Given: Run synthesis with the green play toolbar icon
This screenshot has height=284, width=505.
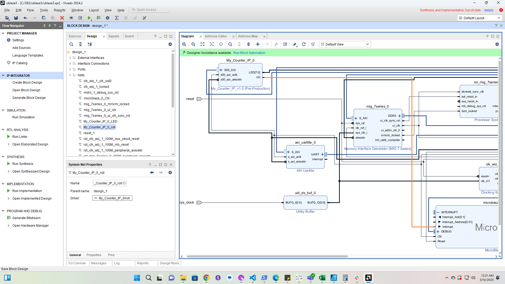Looking at the screenshot, I should [89, 18].
